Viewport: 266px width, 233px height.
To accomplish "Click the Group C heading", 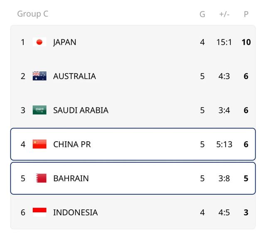I will 33,14.
